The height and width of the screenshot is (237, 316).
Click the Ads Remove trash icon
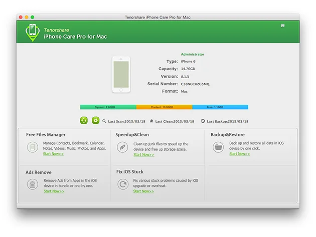coord(33,184)
